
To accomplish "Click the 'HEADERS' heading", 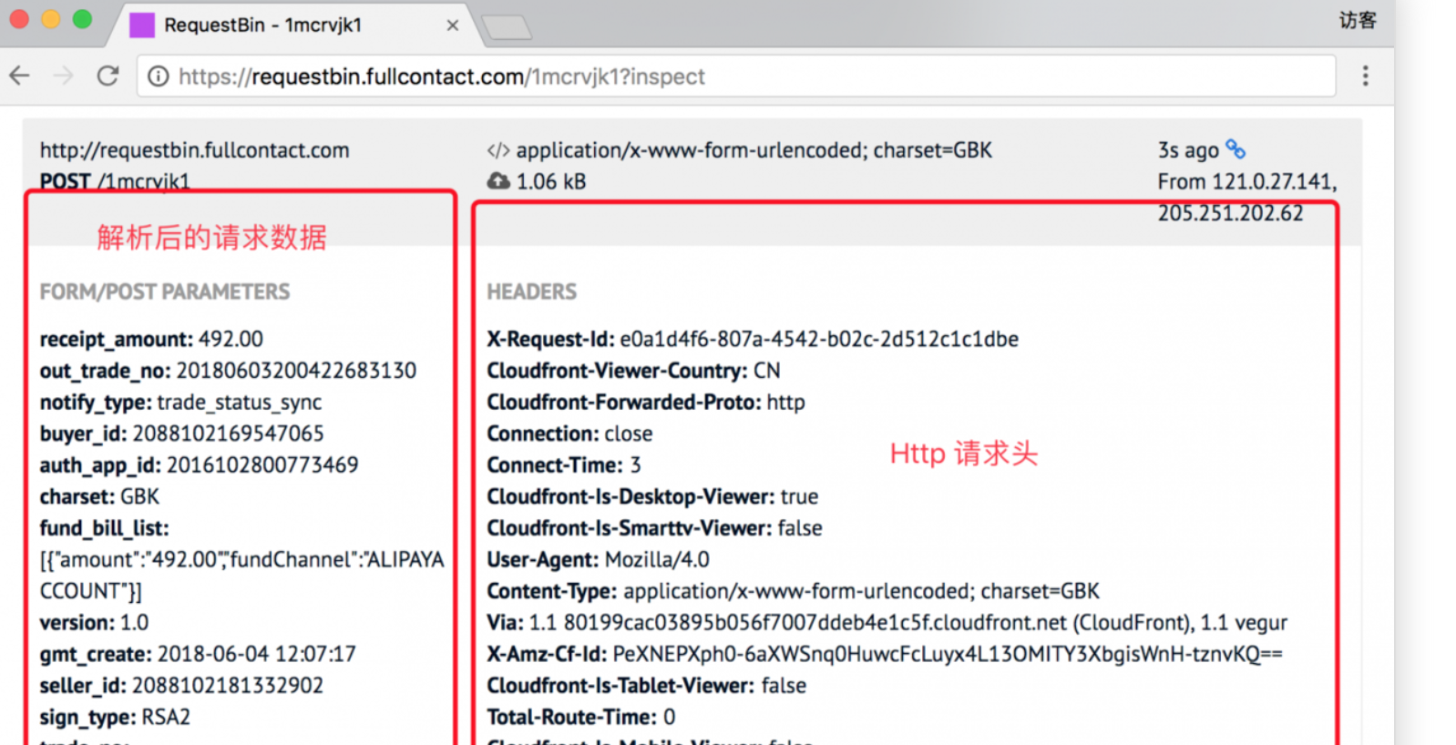I will (x=532, y=291).
